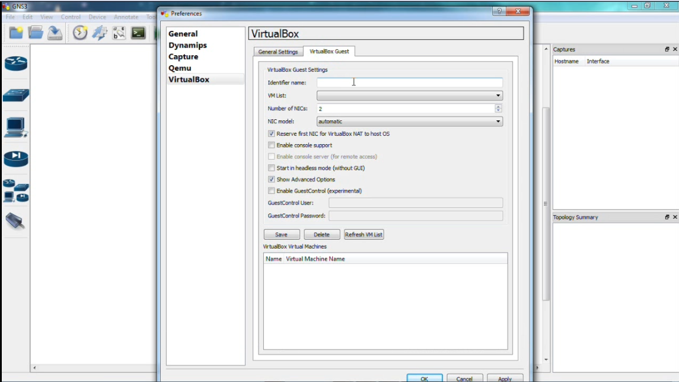Click the GuestControl Password field
Image resolution: width=679 pixels, height=382 pixels.
pos(416,216)
